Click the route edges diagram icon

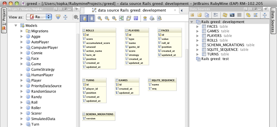(128, 18)
